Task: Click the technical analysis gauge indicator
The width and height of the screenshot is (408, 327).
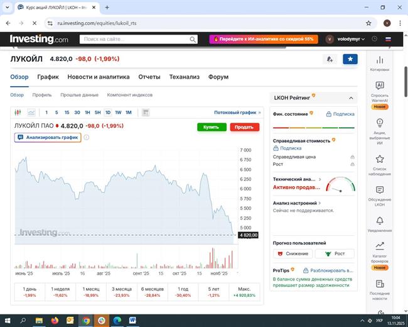Action: (x=340, y=185)
